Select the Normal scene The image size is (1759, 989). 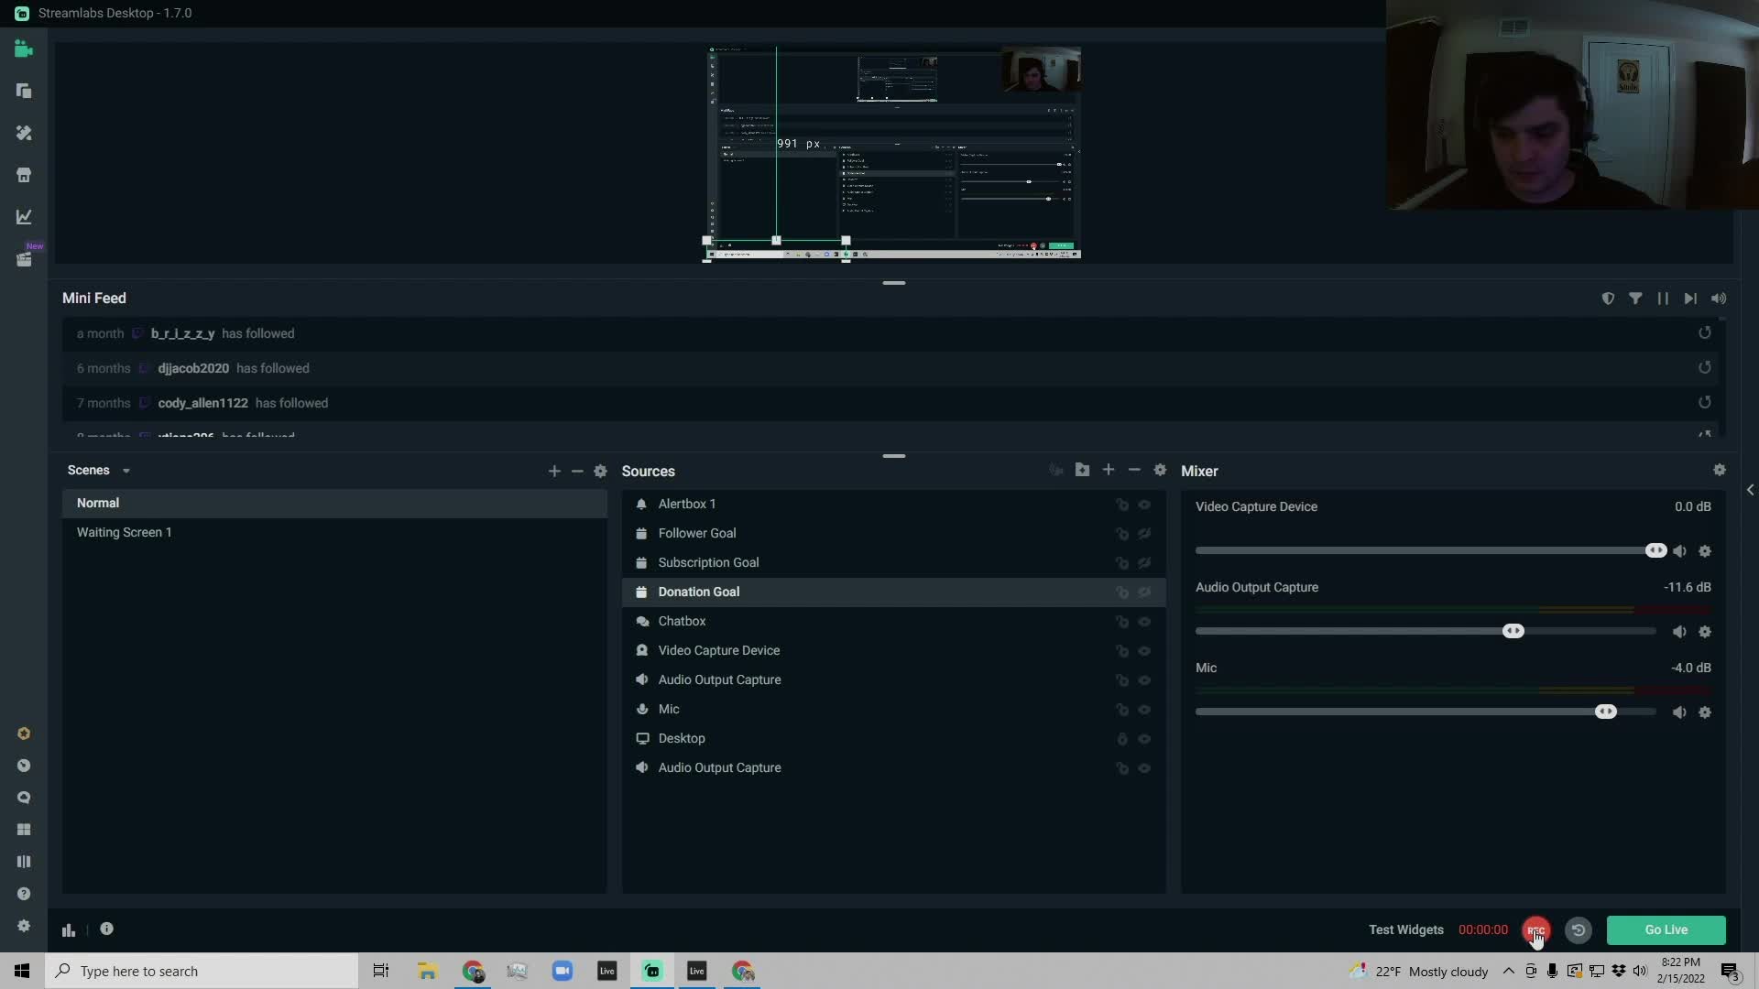334,503
